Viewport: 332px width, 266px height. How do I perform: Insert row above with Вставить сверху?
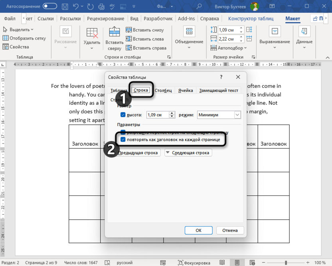[115, 39]
